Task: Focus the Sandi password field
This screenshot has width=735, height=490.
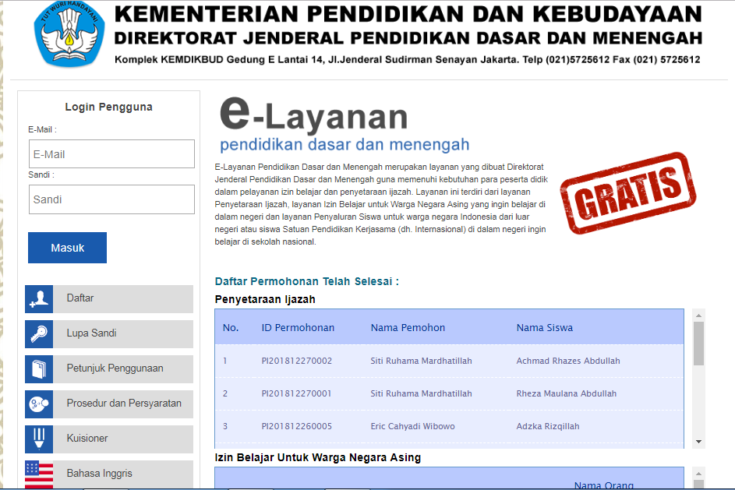Action: [111, 199]
